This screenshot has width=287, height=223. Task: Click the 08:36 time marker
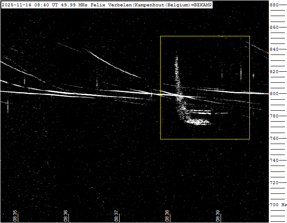coord(66,215)
